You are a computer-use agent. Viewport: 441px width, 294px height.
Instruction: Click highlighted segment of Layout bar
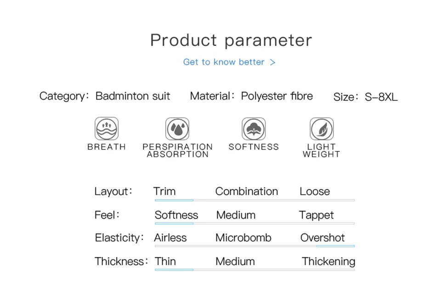(x=174, y=200)
